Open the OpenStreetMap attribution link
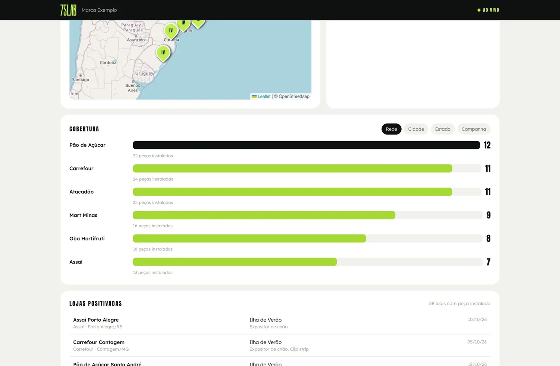The image size is (560, 366). point(294,96)
